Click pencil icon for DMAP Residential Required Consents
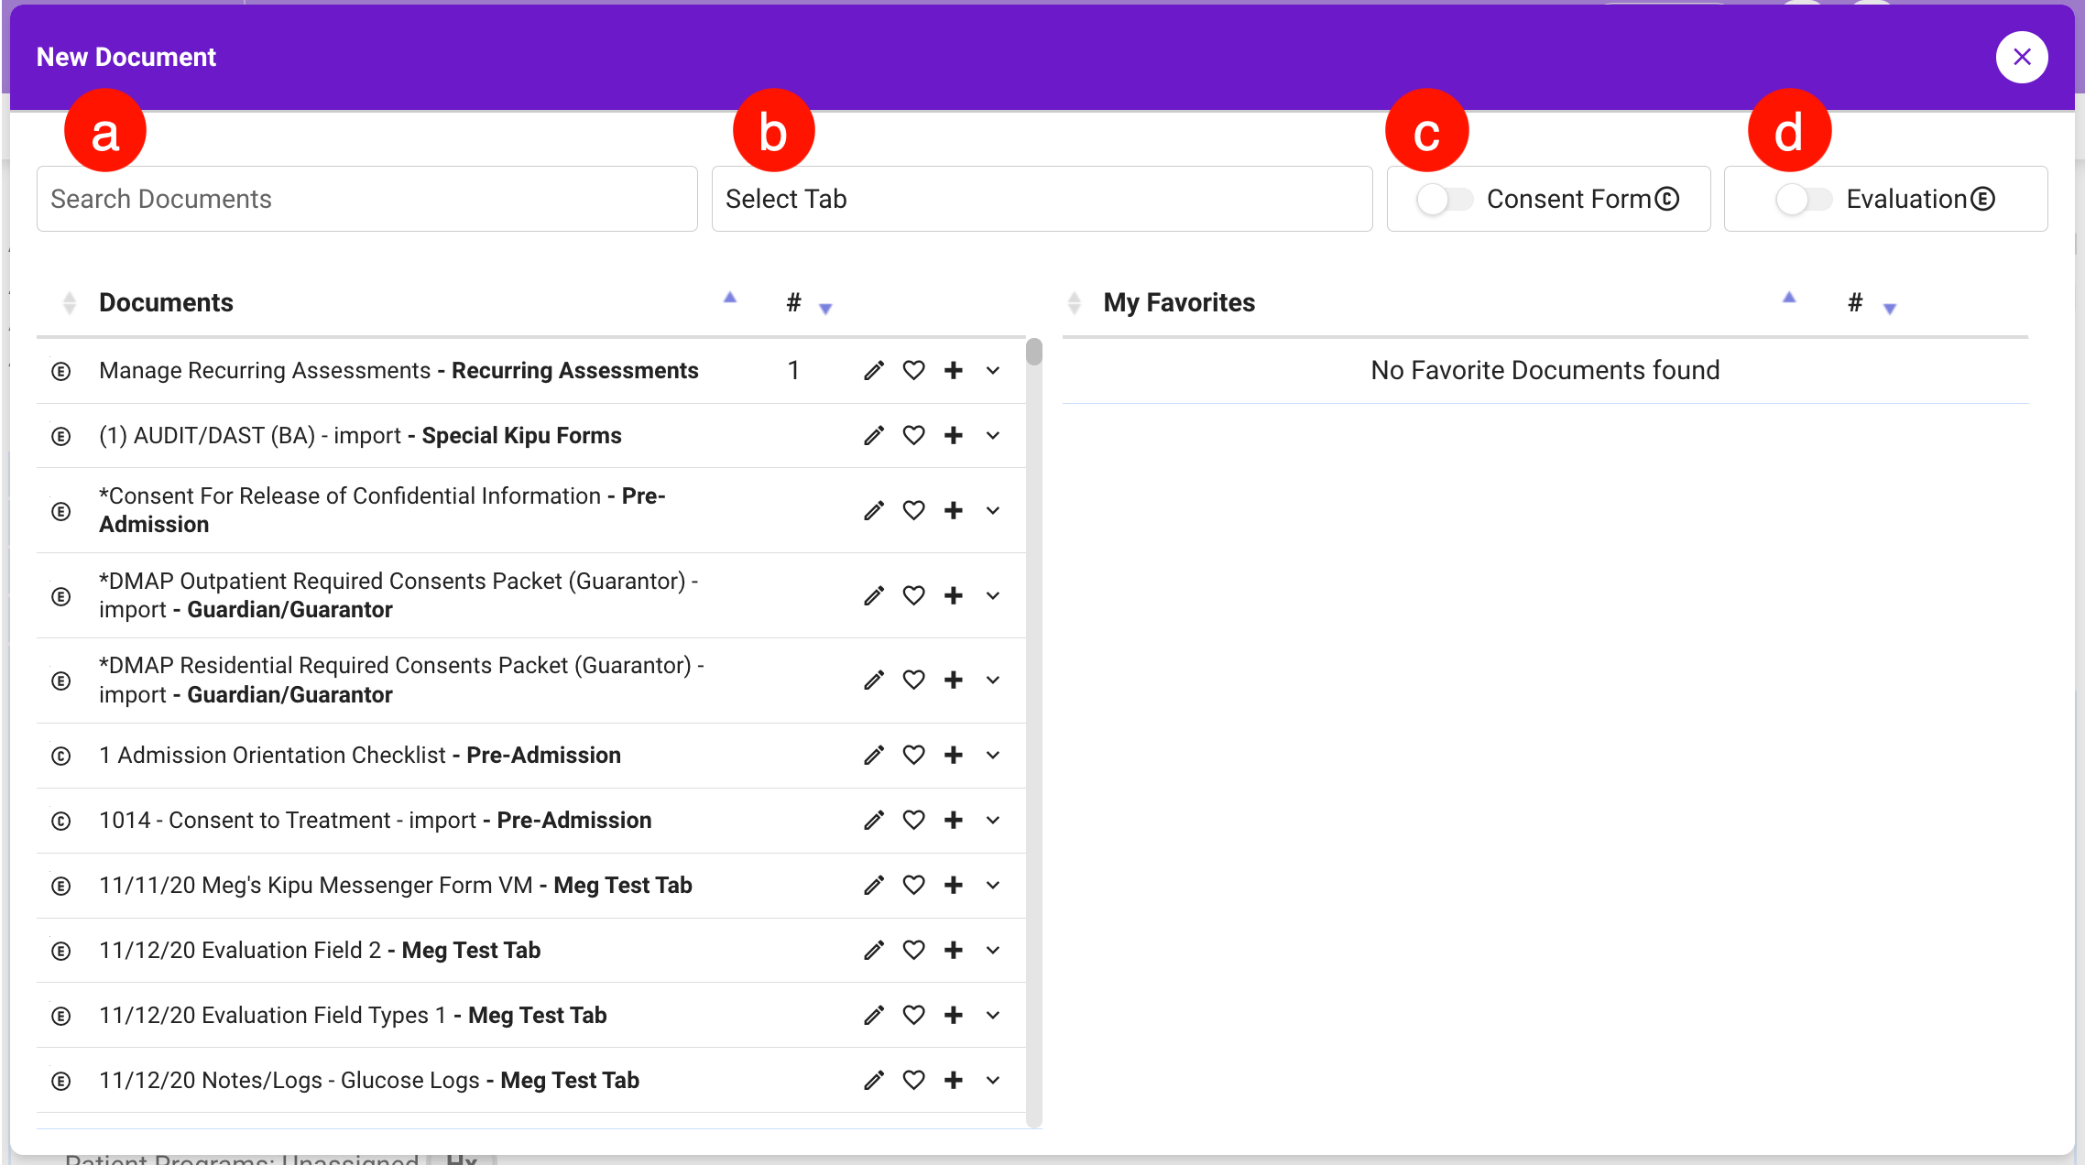Viewport: 2085px width, 1165px height. tap(874, 680)
